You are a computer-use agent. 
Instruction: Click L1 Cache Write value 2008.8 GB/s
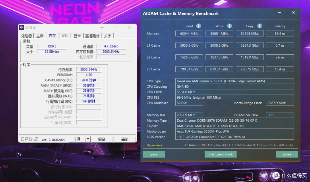tap(219, 45)
